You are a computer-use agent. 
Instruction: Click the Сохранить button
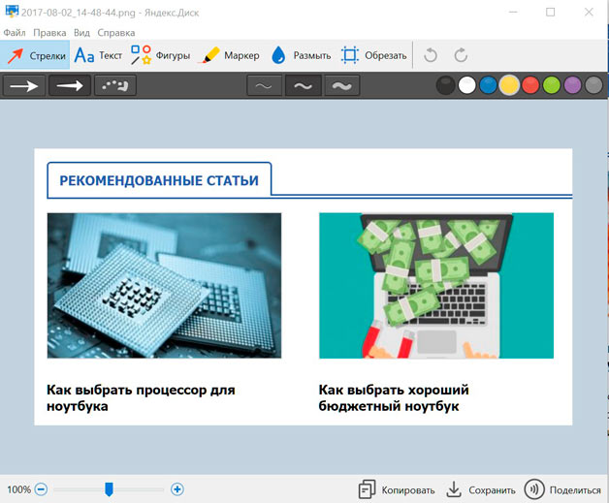(480, 489)
